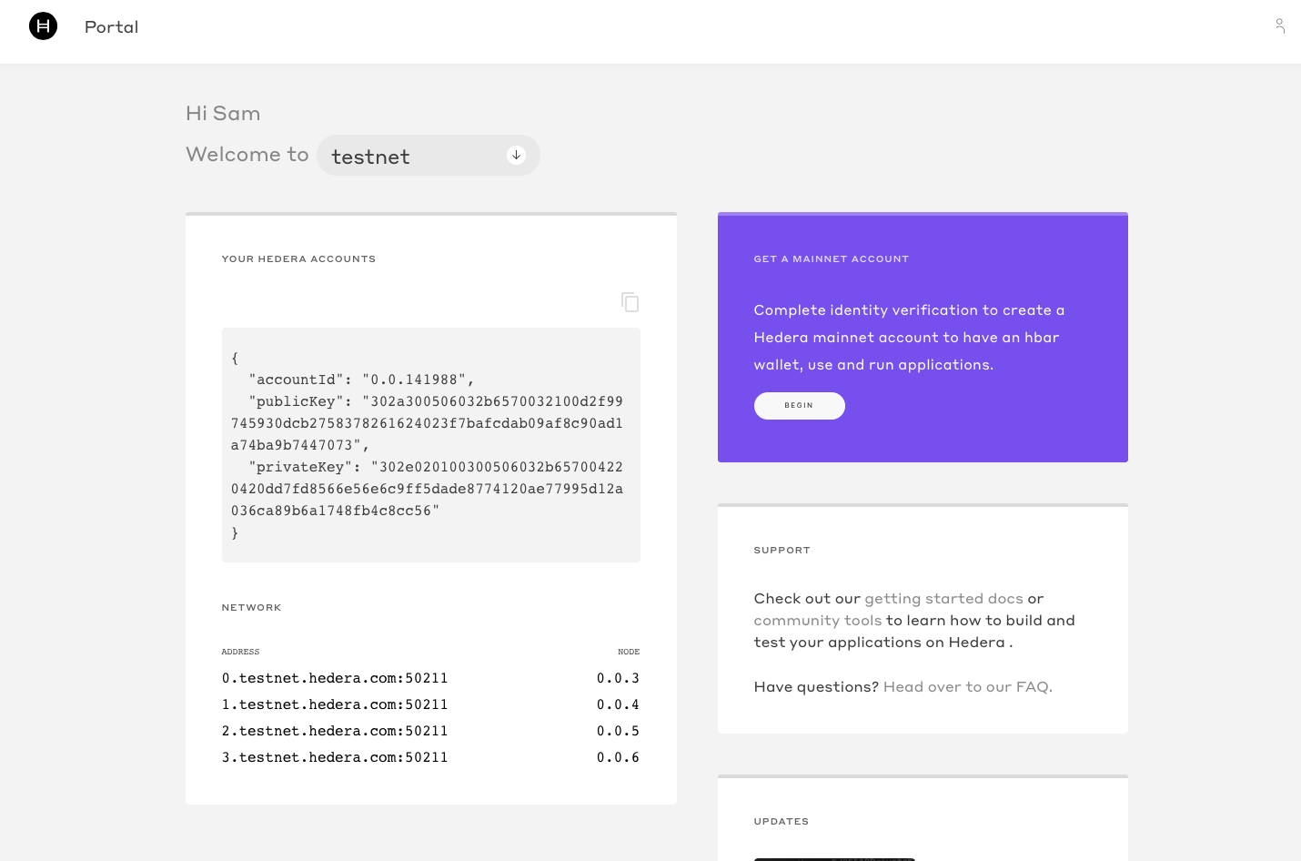Select node value 0.0.4

click(619, 704)
